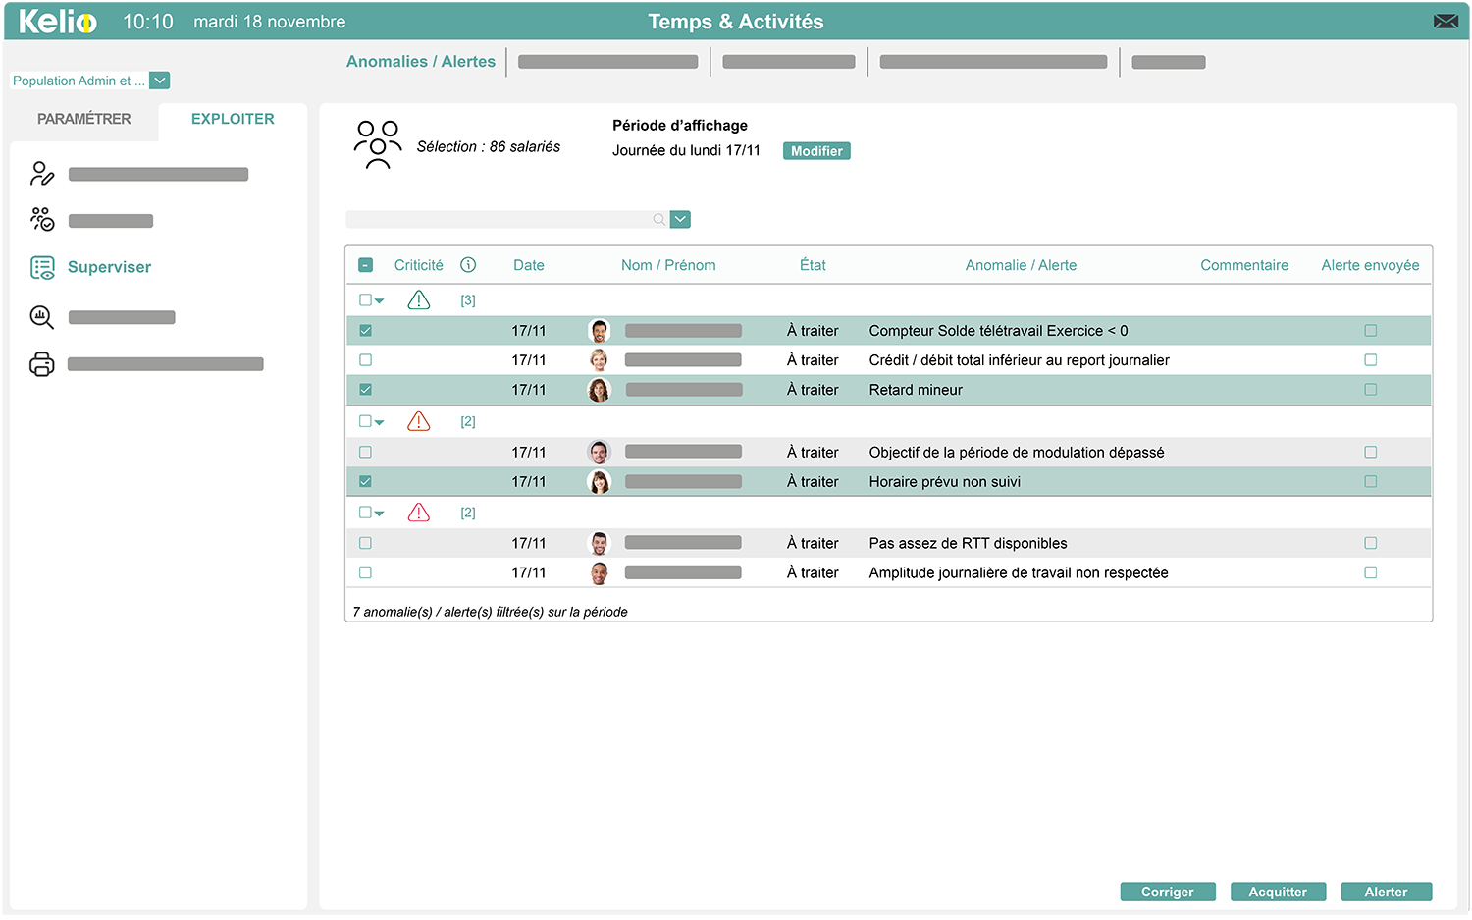1472x920 pixels.
Task: Open the Criticité info icon
Action: [x=468, y=264]
